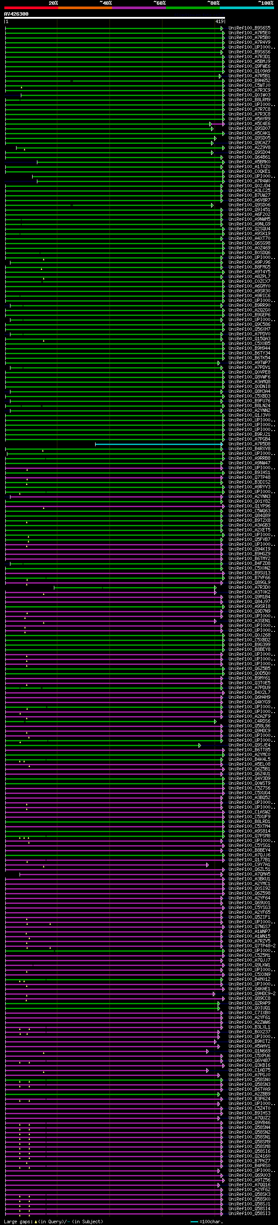Click the red ~20% identity legend bar
The image size is (278, 1225).
point(31,8)
